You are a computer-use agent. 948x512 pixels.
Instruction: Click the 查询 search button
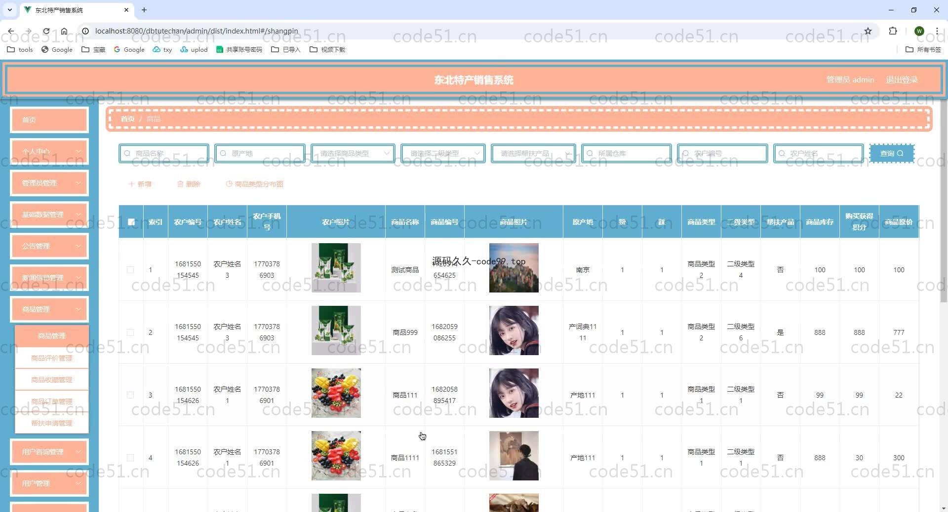892,153
